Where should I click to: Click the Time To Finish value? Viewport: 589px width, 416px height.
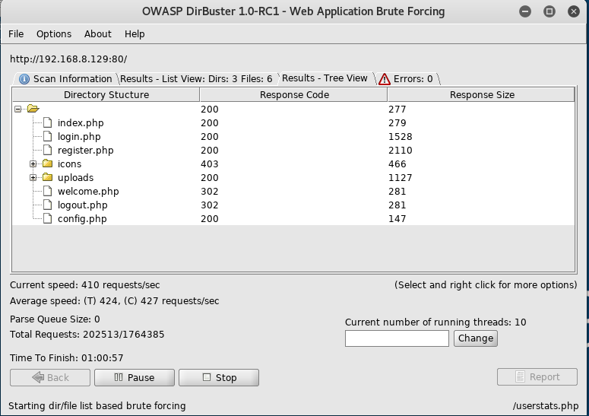[102, 357]
